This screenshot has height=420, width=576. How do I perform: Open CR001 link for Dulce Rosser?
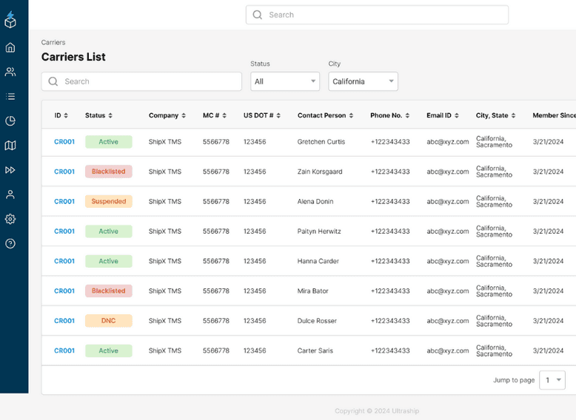pos(64,321)
